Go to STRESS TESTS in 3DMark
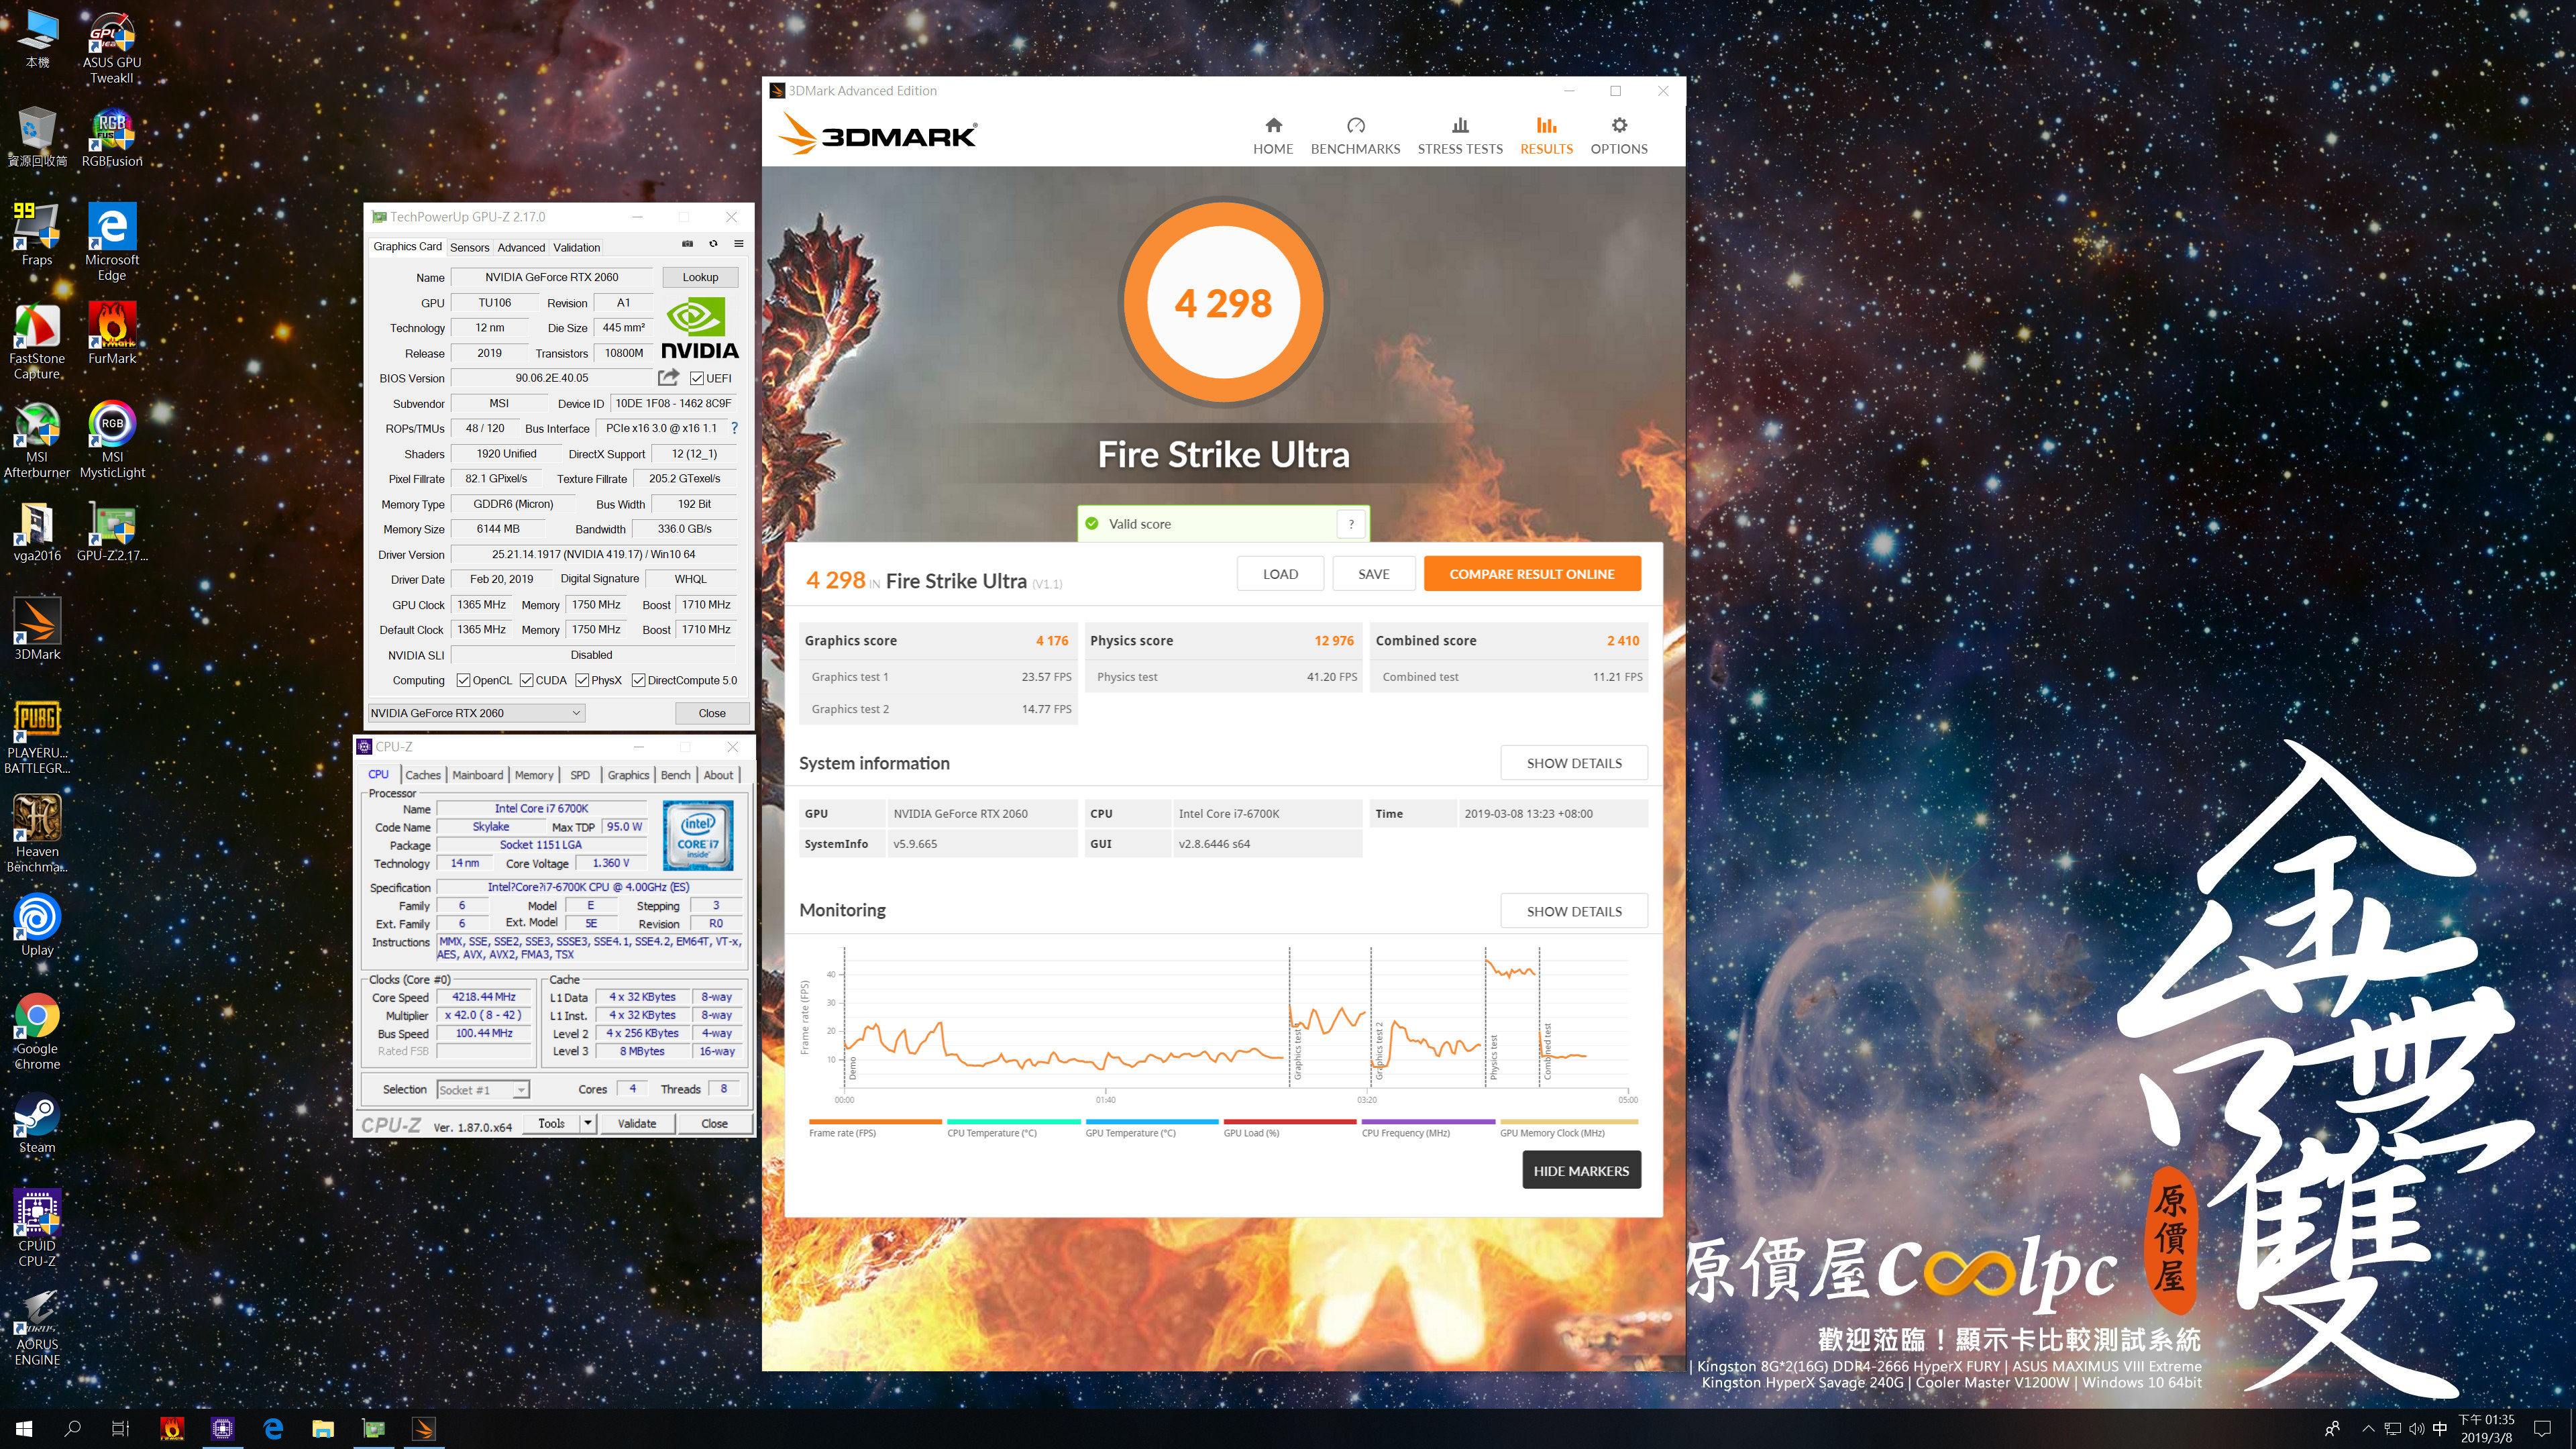Screen dimensions: 2576x1449 click(1459, 136)
